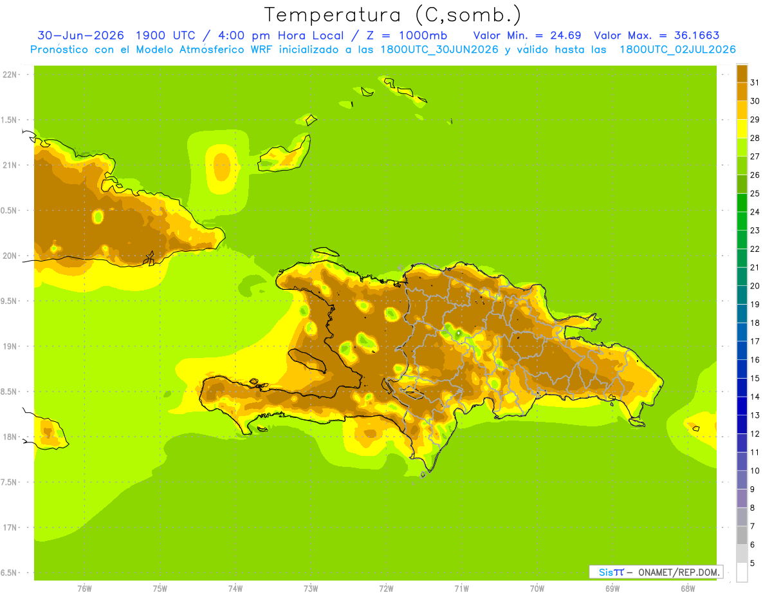Click the legend value '31'
The image size is (772, 597).
pyautogui.click(x=755, y=82)
